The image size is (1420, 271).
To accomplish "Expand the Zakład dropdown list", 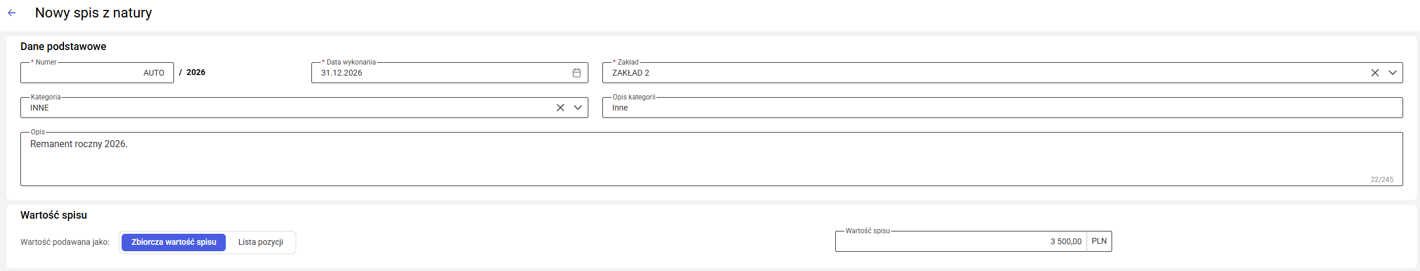I will pos(1393,73).
